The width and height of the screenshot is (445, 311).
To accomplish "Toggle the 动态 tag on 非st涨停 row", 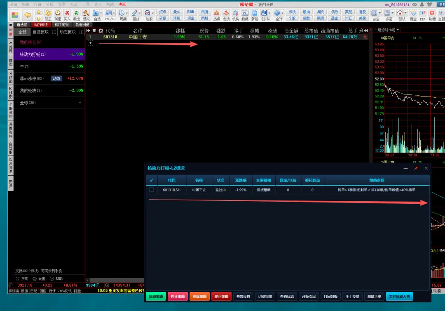I will (56, 78).
